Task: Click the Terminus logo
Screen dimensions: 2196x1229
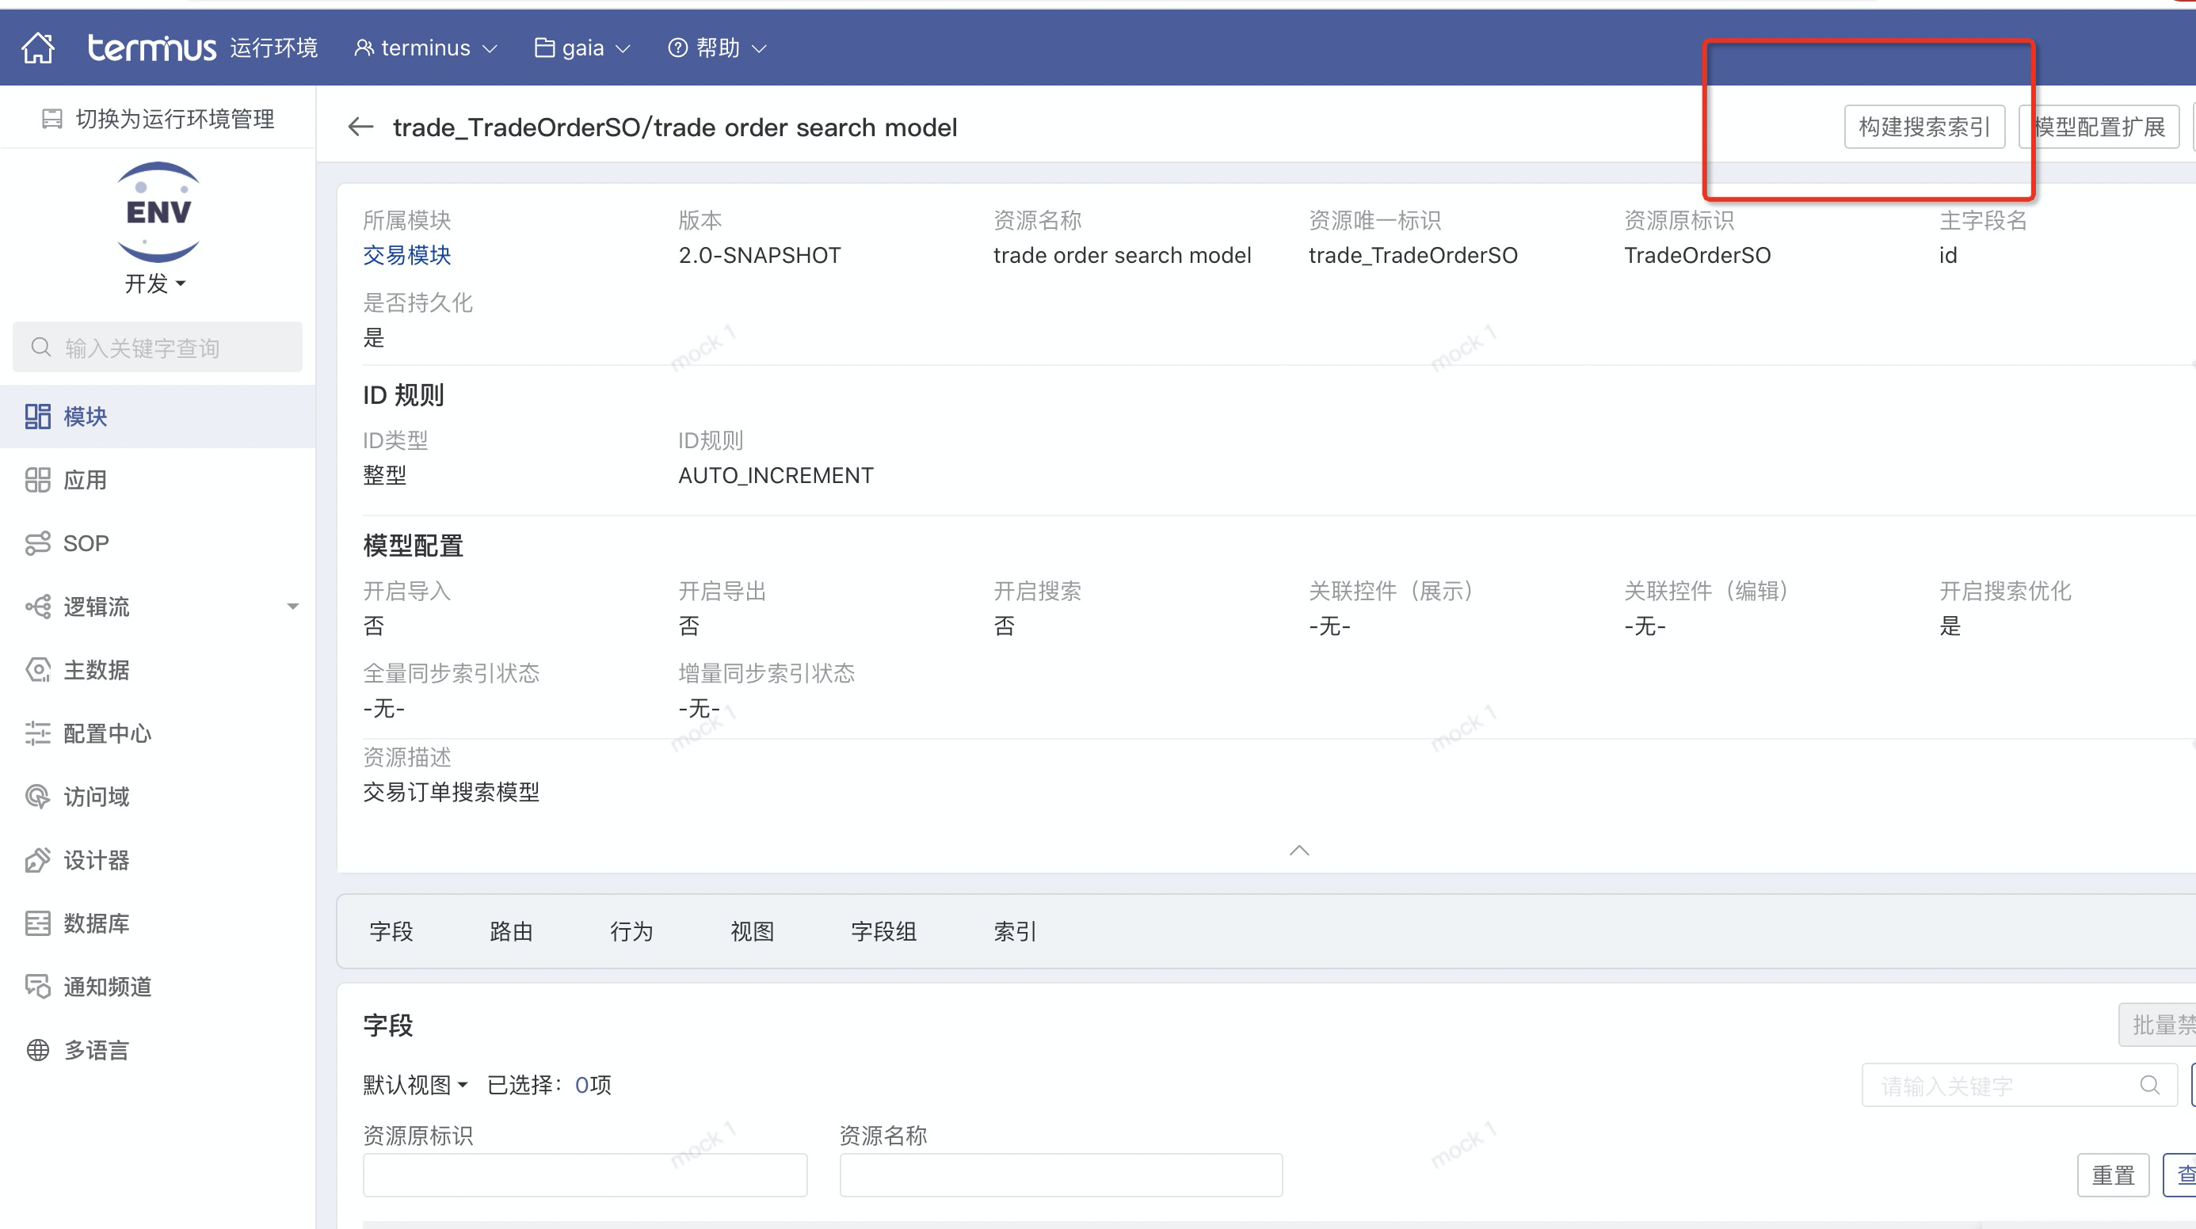Action: [x=152, y=48]
